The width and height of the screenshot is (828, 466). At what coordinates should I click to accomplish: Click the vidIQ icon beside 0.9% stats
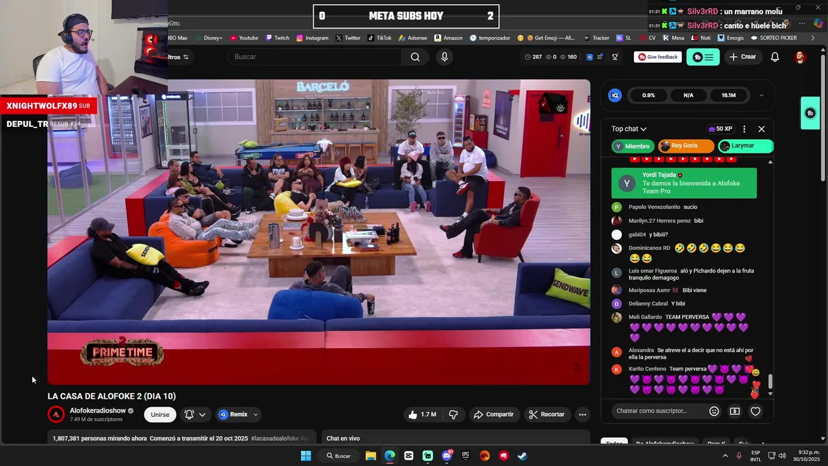(615, 95)
